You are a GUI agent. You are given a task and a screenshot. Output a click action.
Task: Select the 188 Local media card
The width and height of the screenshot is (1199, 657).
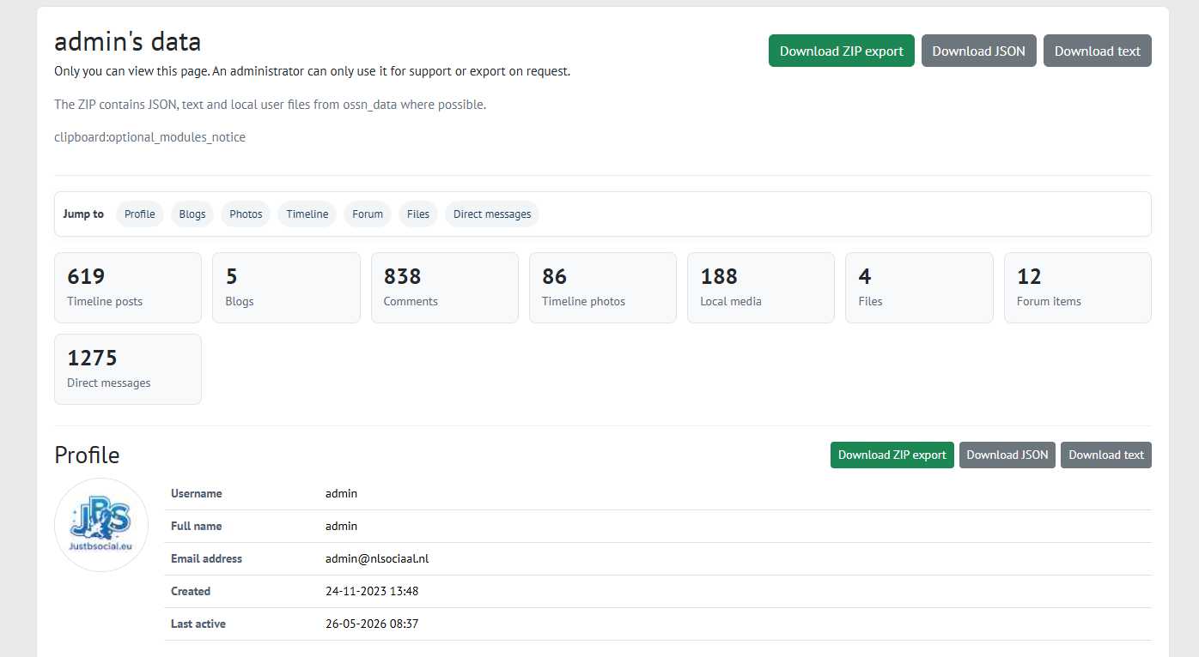coord(761,287)
